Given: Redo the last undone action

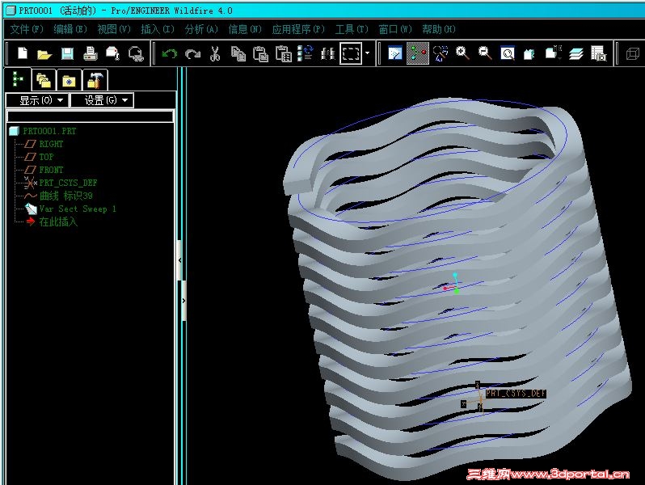Looking at the screenshot, I should (x=192, y=54).
